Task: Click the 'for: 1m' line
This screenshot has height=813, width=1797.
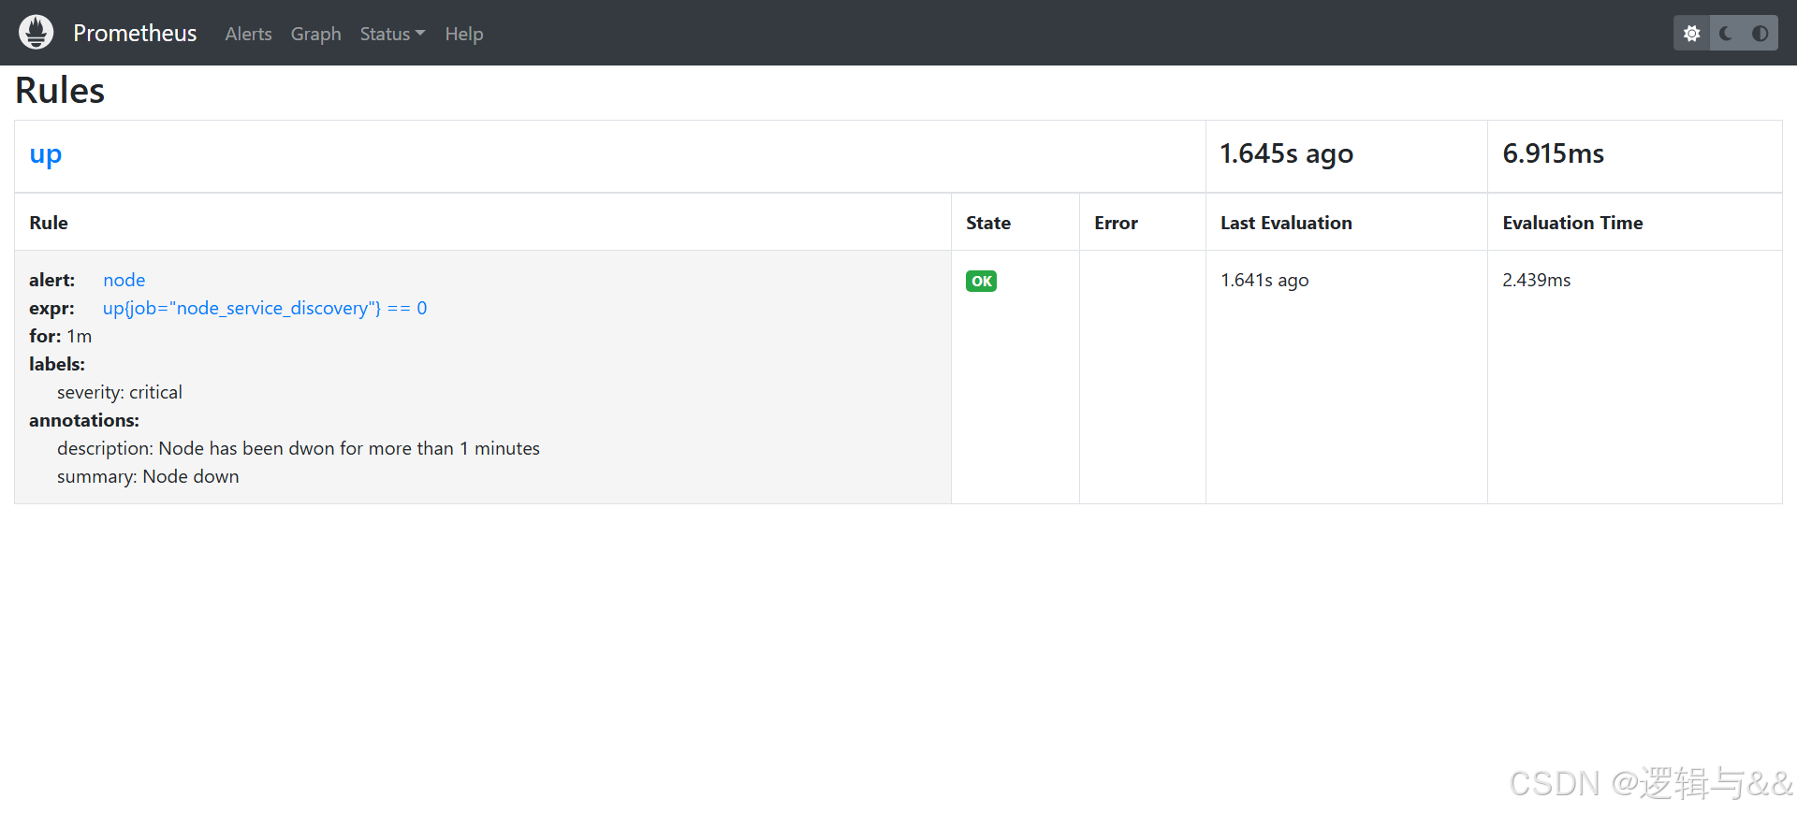Action: (x=60, y=336)
